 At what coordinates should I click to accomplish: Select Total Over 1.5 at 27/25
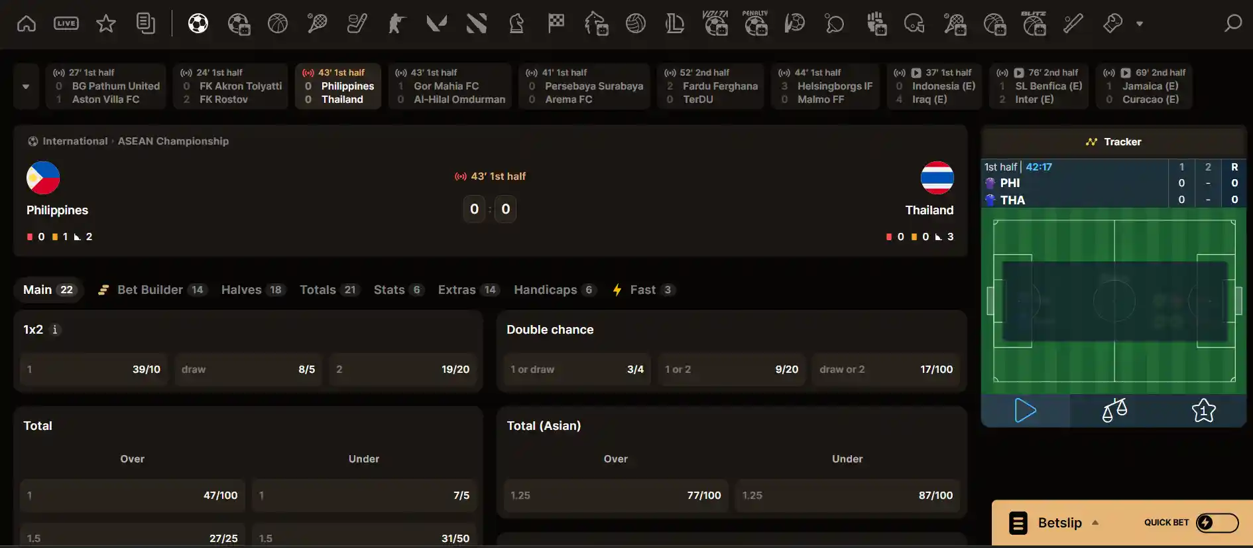(133, 536)
